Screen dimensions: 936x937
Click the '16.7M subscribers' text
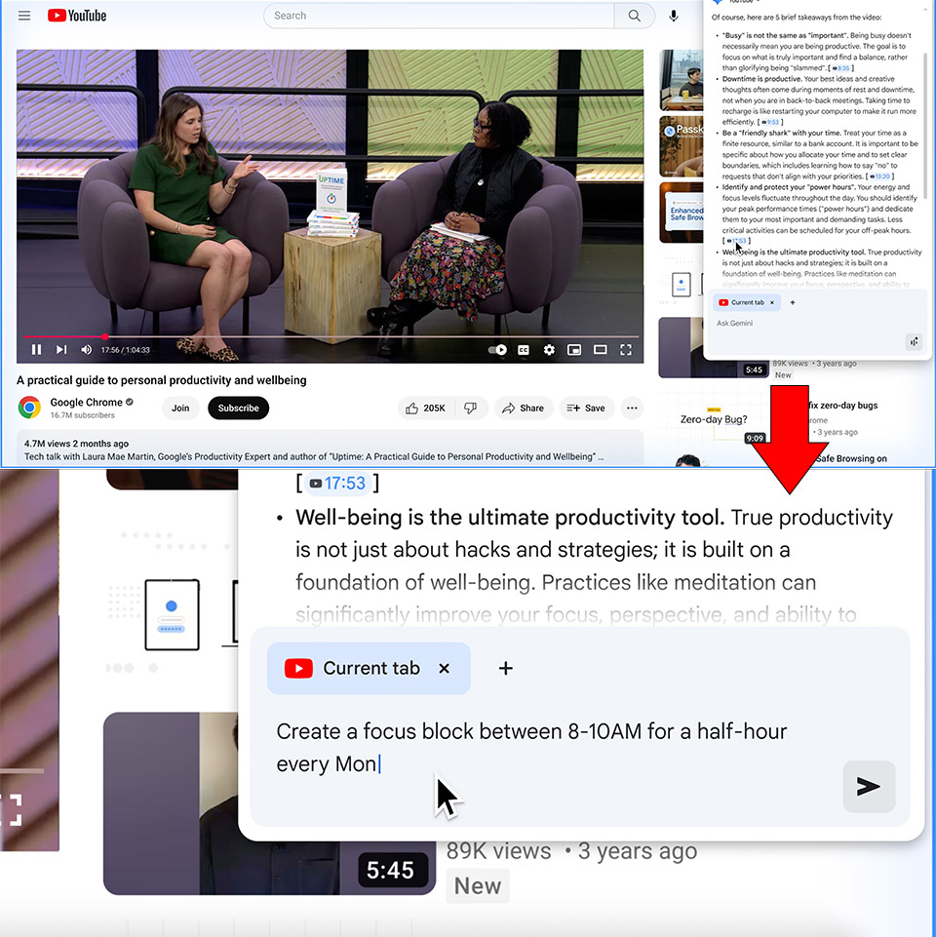[83, 414]
